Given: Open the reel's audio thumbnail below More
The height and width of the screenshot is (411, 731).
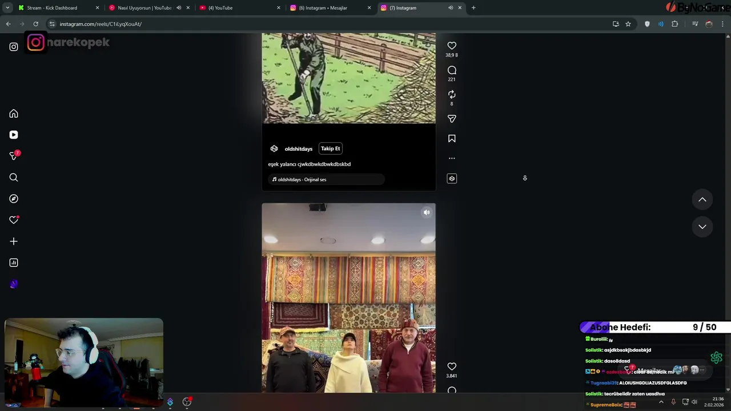Looking at the screenshot, I should 452,179.
